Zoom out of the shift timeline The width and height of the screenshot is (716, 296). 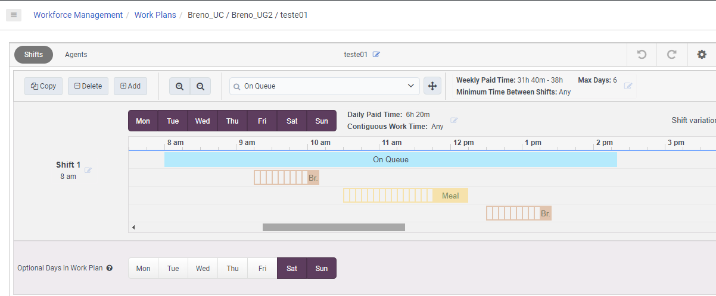tap(200, 86)
